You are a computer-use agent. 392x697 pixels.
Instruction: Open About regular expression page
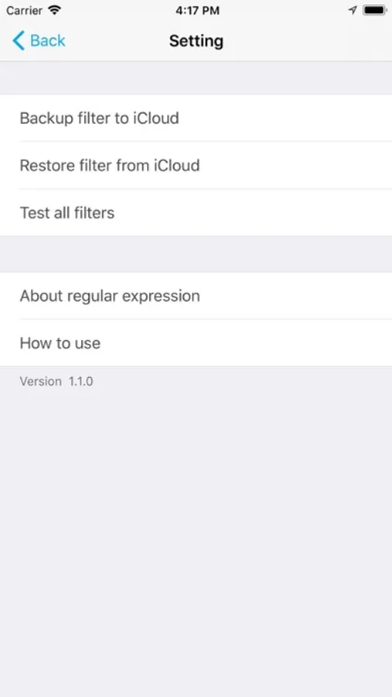pyautogui.click(x=196, y=296)
